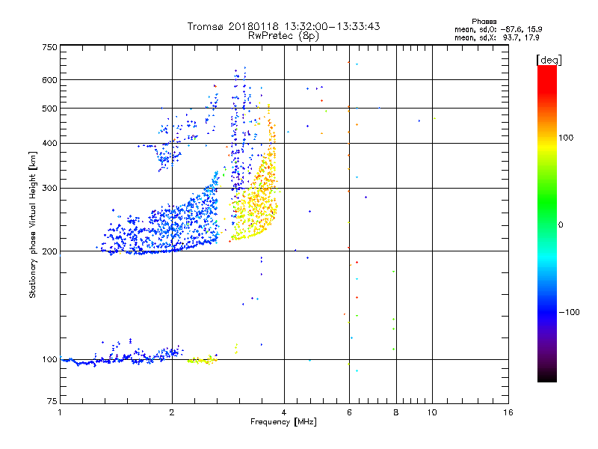Click the plot title 'Tromsø 20180118 13:32:00-13:33:43'
Image resolution: width=598 pixels, height=449 pixels.
283,26
